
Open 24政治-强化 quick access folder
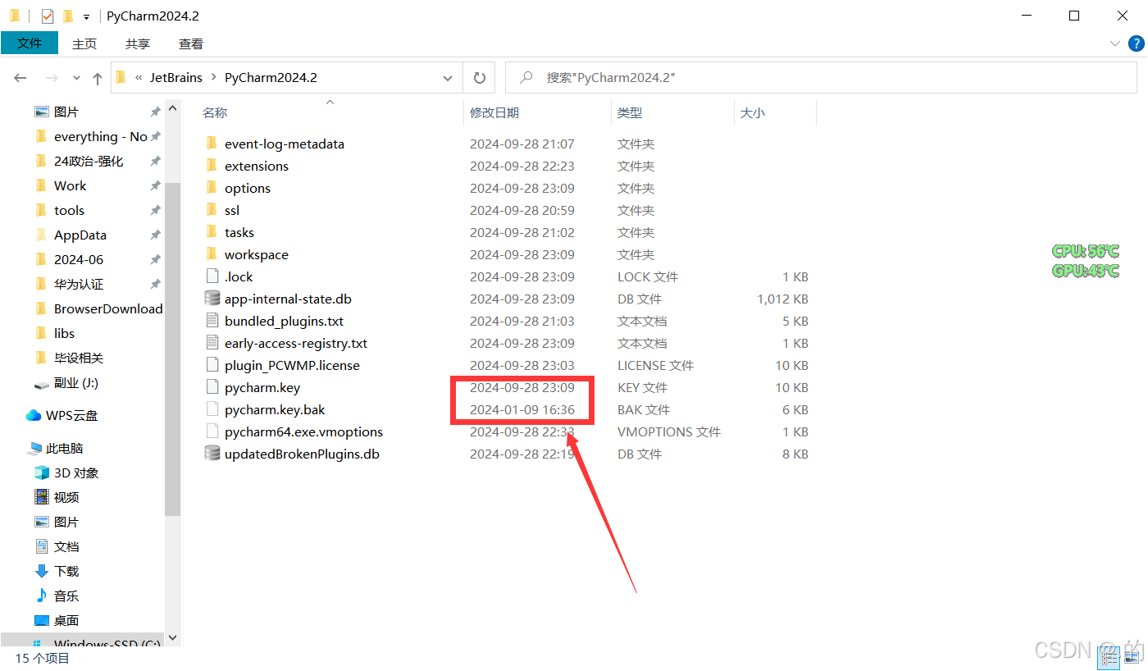point(89,161)
